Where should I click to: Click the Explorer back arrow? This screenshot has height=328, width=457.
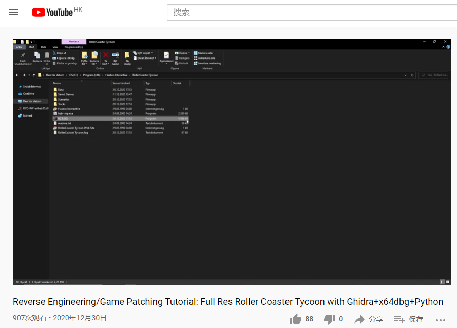(x=17, y=75)
